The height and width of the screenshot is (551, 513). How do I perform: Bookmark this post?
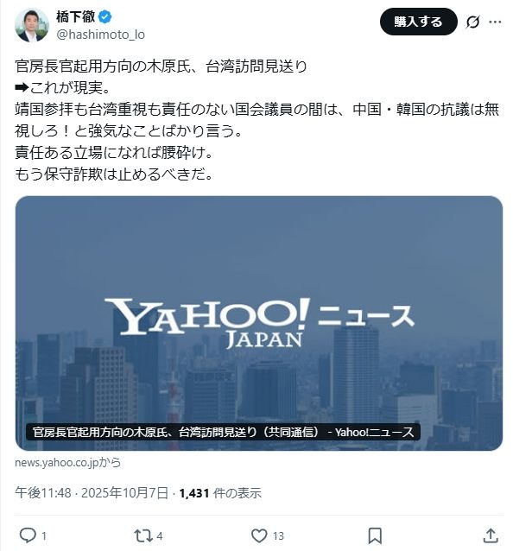click(x=375, y=536)
